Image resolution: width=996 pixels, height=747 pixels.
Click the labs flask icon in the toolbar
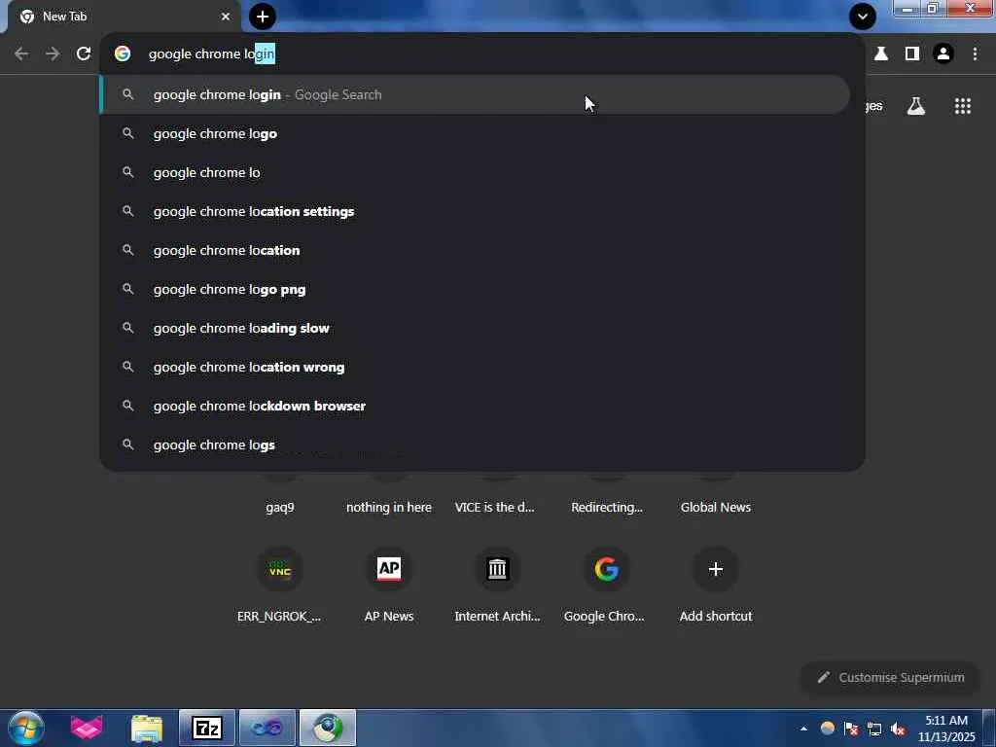(x=881, y=54)
